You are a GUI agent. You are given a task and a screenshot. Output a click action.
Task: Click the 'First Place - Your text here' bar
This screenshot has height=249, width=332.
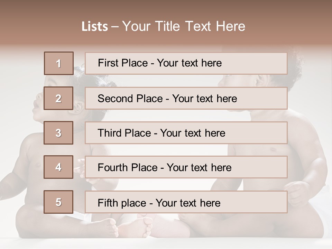[186, 63]
